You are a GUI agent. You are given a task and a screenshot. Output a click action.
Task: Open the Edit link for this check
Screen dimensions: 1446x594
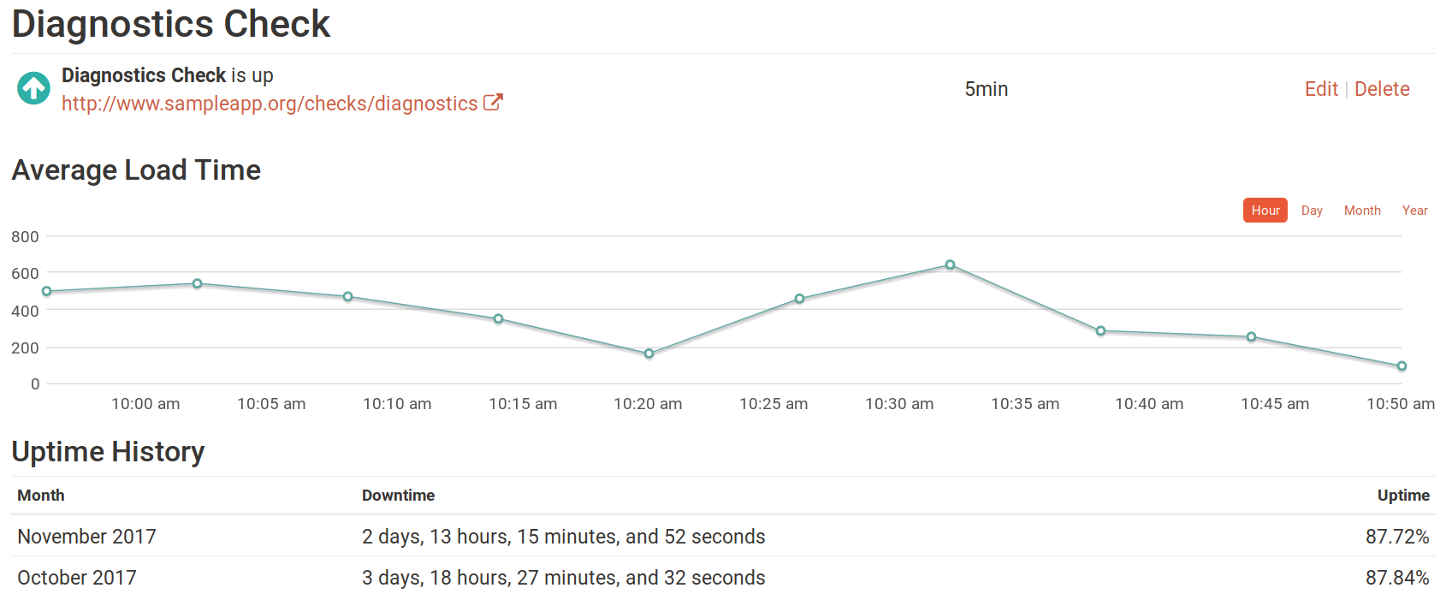1321,88
